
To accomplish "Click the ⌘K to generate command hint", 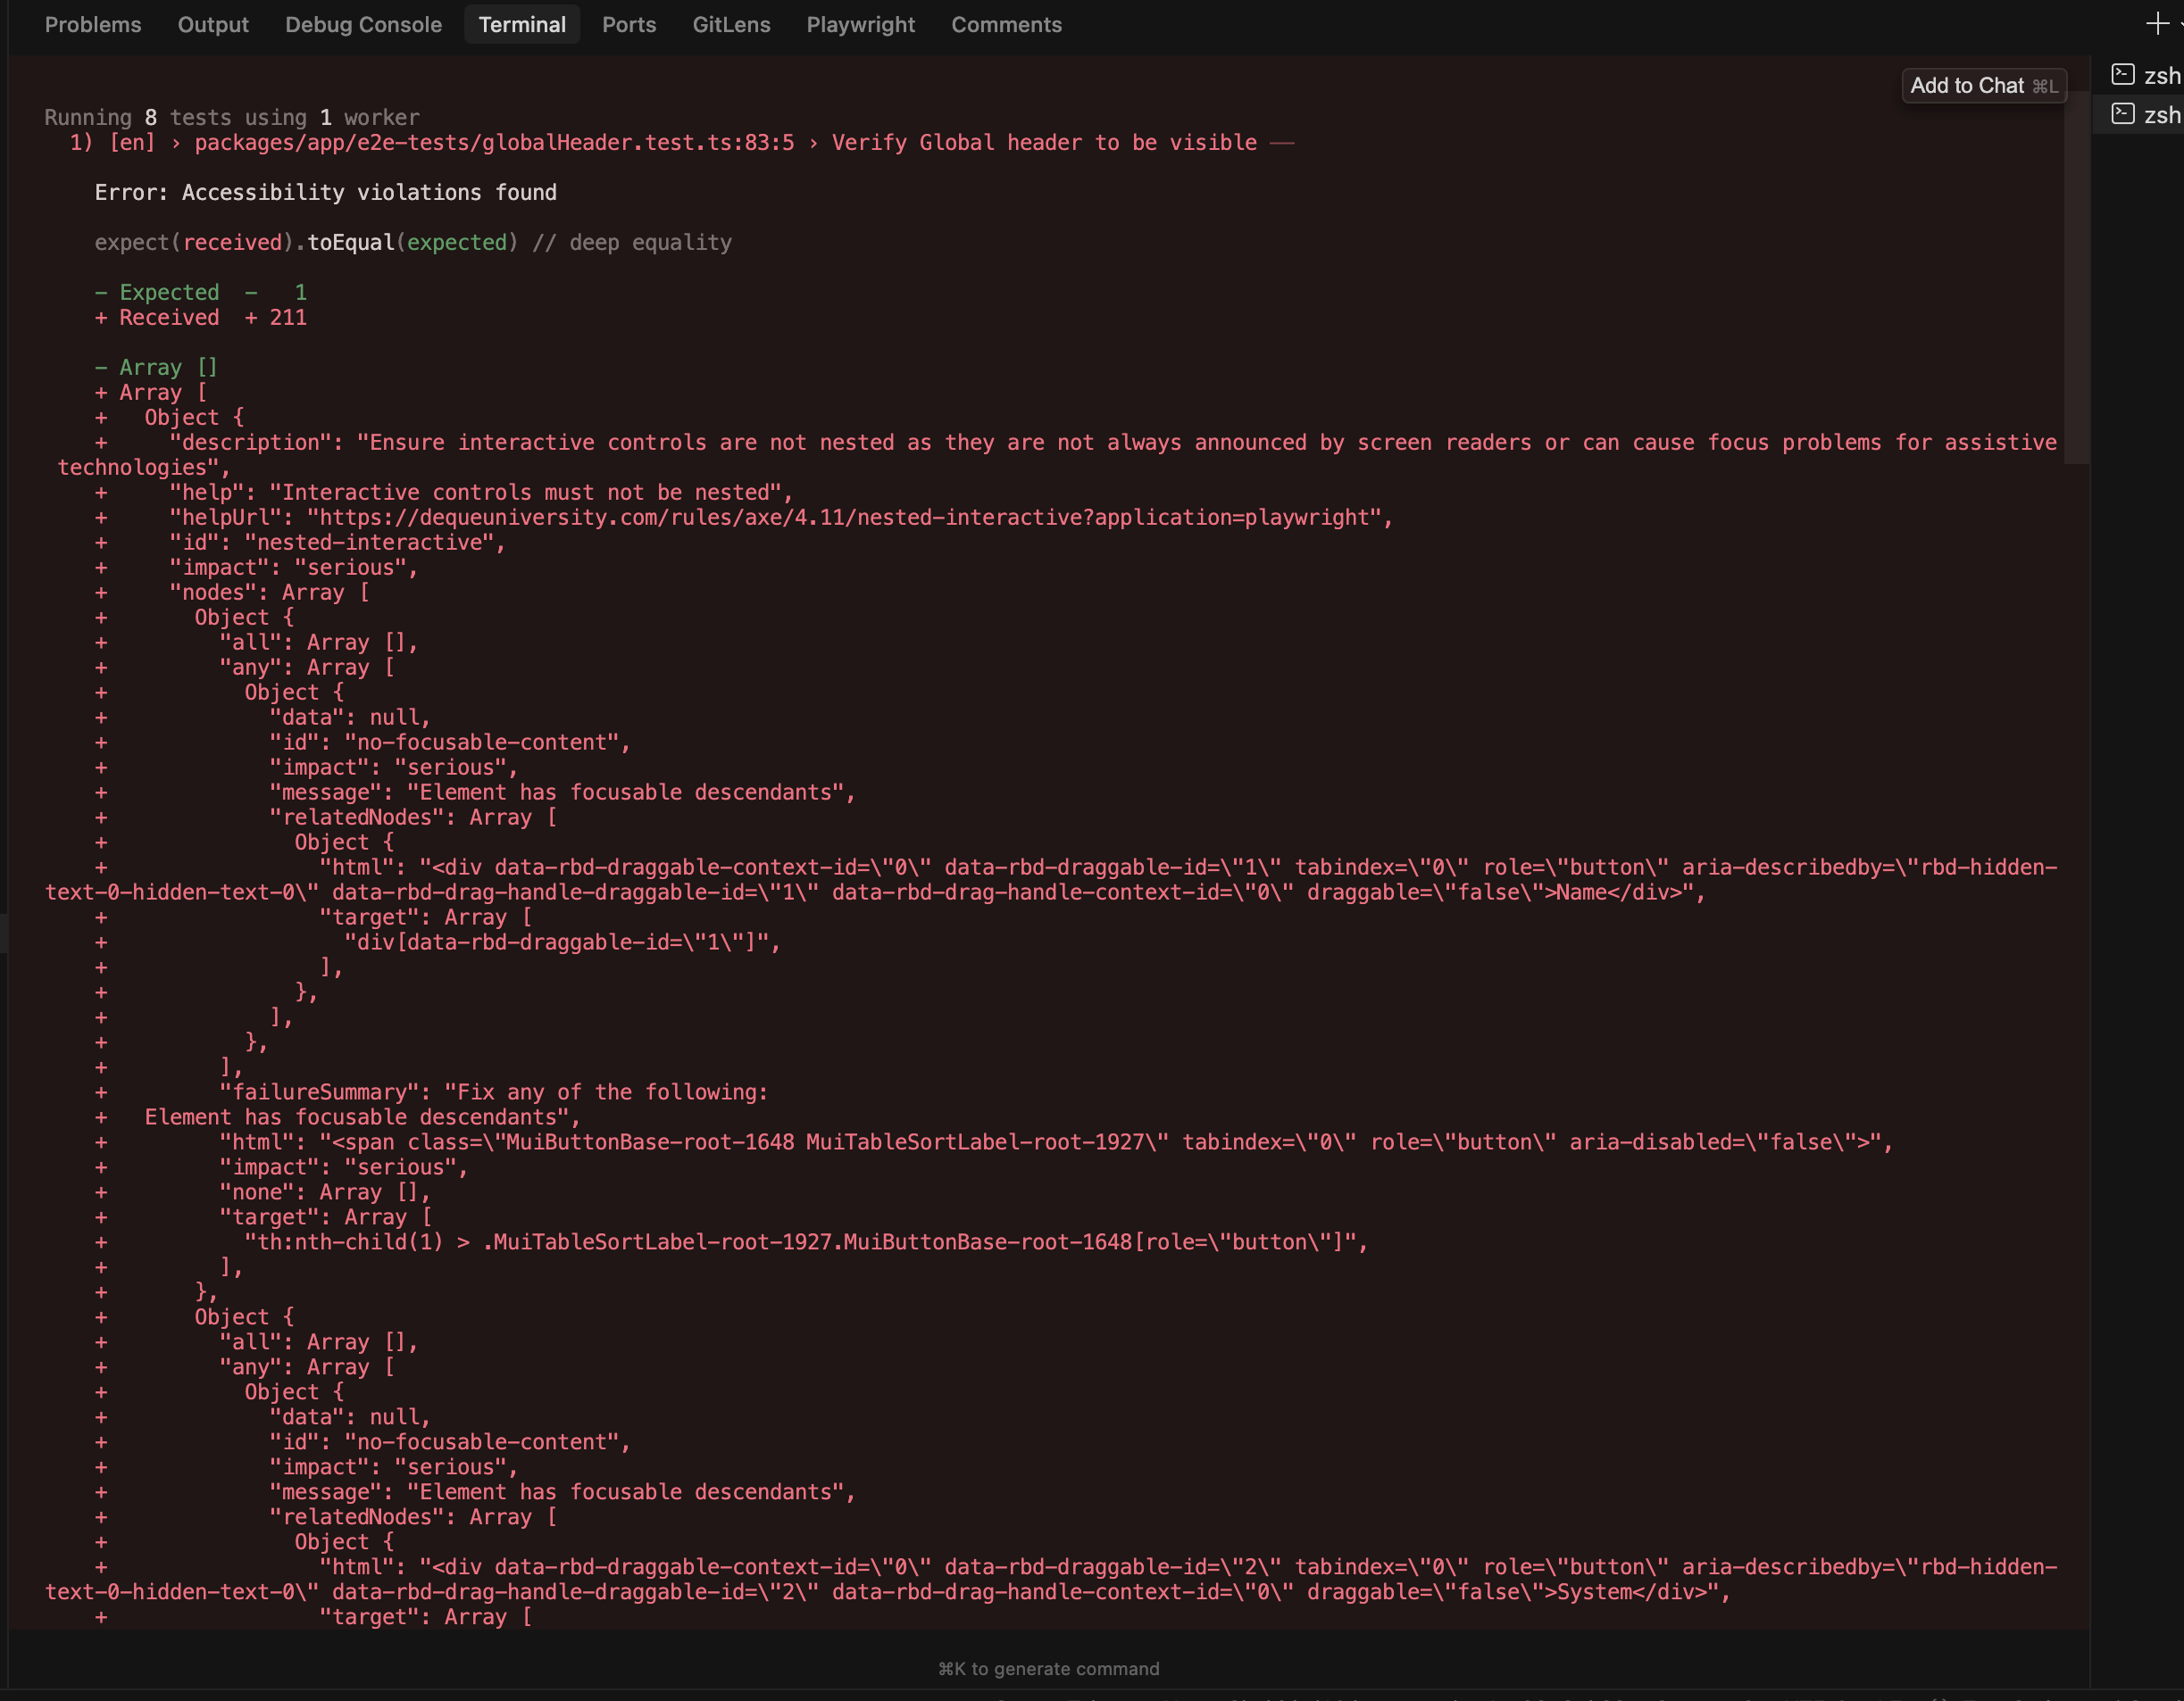I will 1048,1668.
